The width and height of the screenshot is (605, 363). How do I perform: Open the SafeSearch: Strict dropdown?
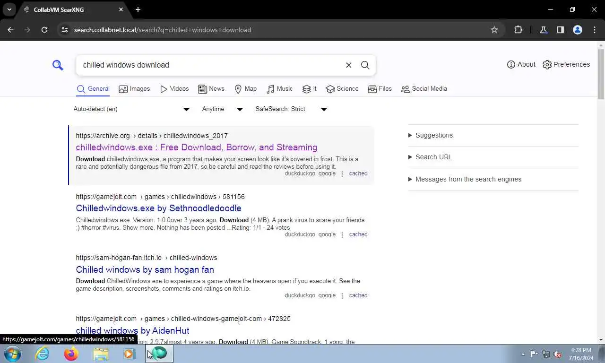click(291, 109)
